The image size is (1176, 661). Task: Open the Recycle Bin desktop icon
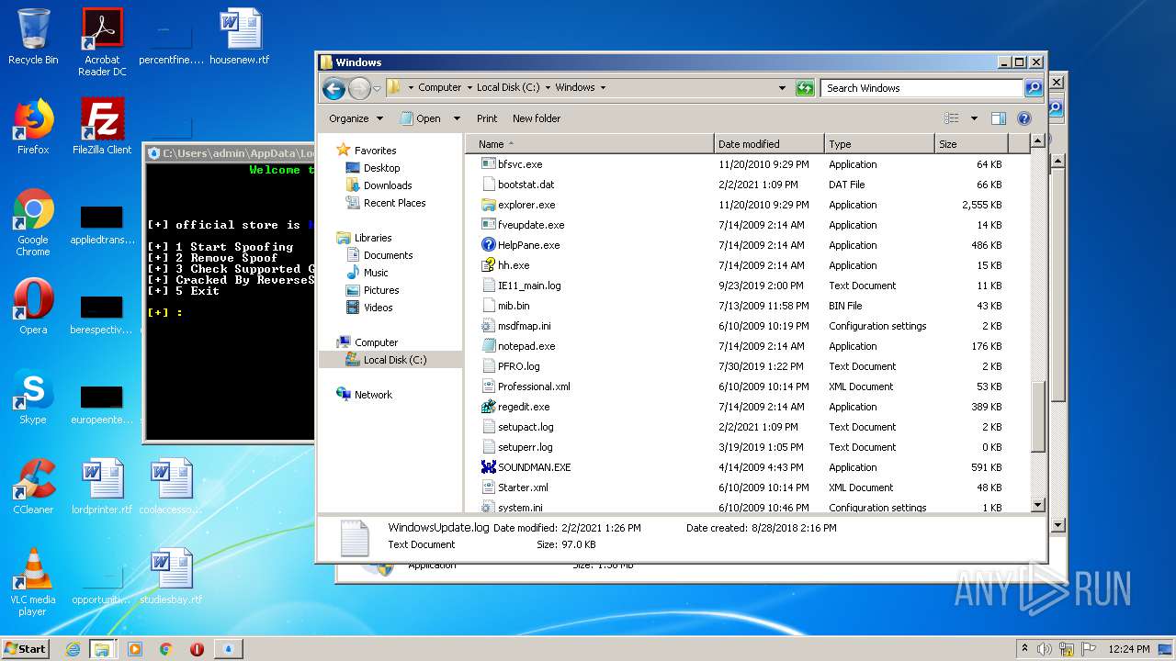coord(33,38)
